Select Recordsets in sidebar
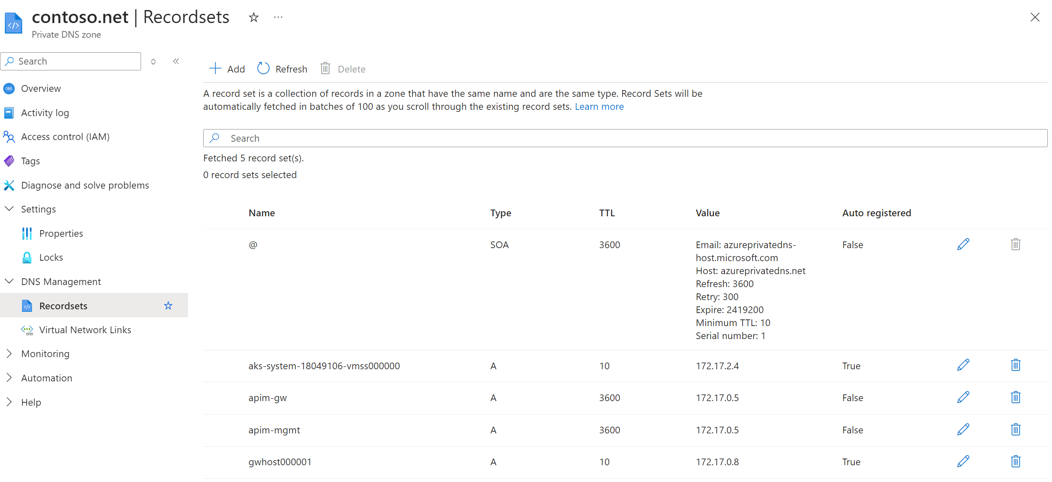Screen dimensions: 1052x482 63,306
